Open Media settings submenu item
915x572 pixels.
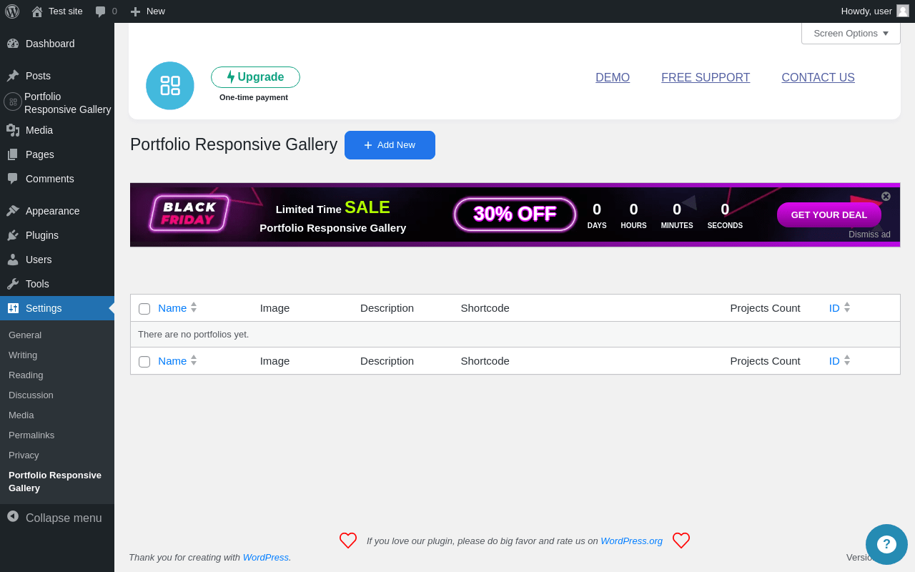point(21,415)
